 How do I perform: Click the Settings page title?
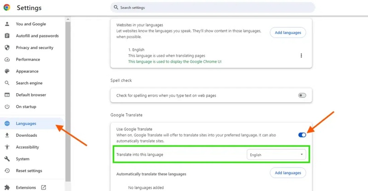point(29,8)
